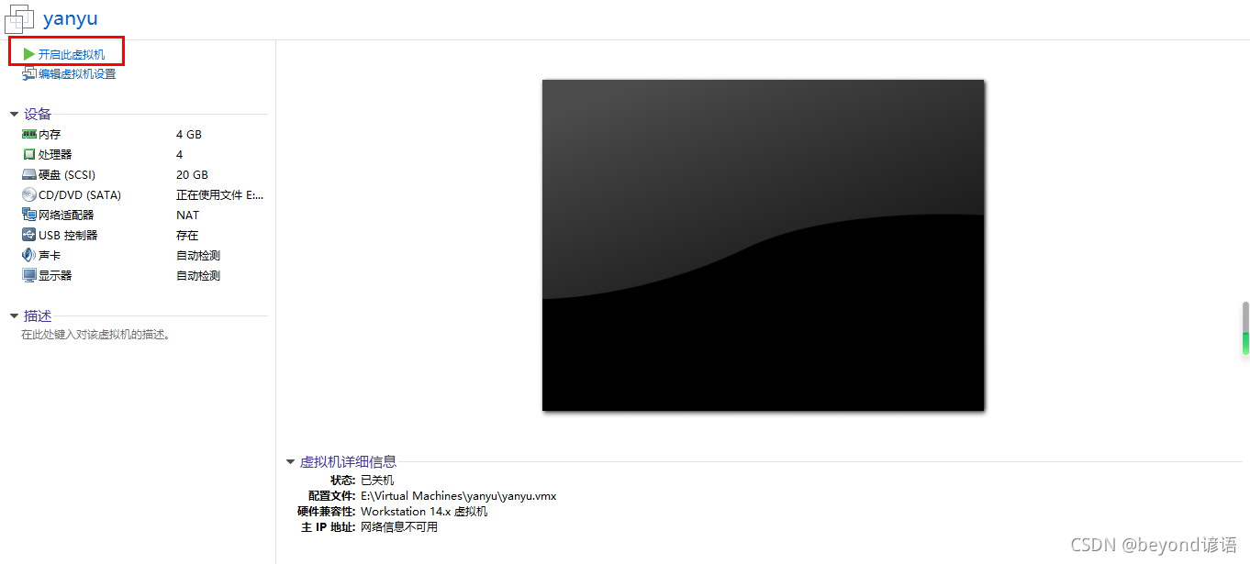Click the 4 GB memory value
Viewport: 1250px width, 564px height.
point(189,134)
